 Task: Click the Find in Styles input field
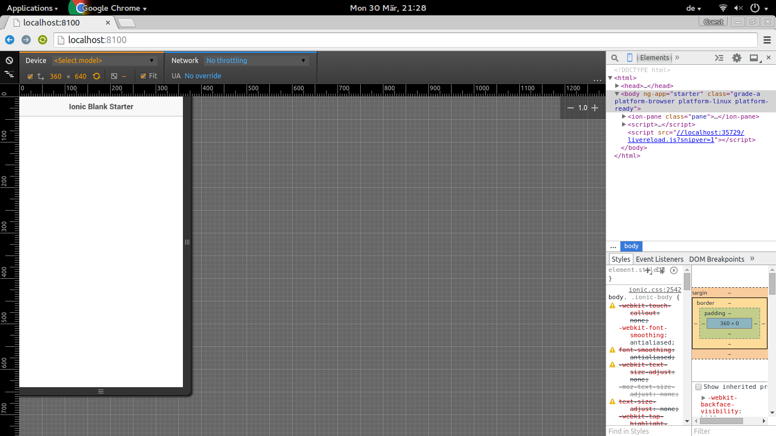pos(649,431)
